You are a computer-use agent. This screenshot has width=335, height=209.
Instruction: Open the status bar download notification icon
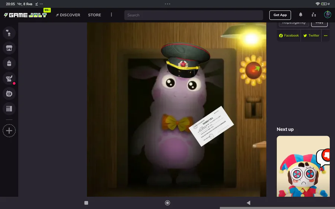(37, 4)
